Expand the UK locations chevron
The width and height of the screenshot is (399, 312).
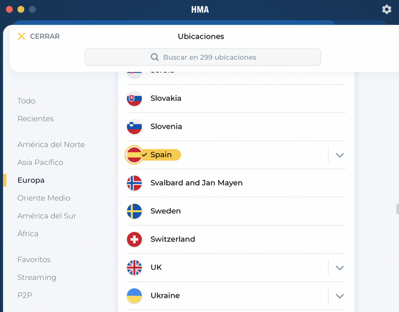(340, 268)
